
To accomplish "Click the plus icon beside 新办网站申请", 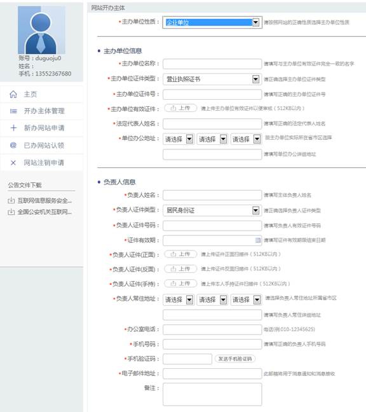I will (13, 128).
